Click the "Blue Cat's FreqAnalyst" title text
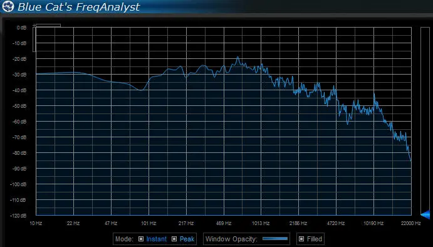Viewport: 433px width, 247px height. tap(79, 7)
